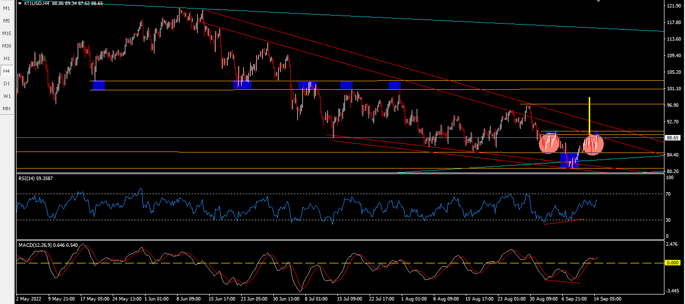Click the MACD(12,26,9) indicator label
The width and height of the screenshot is (685, 304).
[x=48, y=245]
